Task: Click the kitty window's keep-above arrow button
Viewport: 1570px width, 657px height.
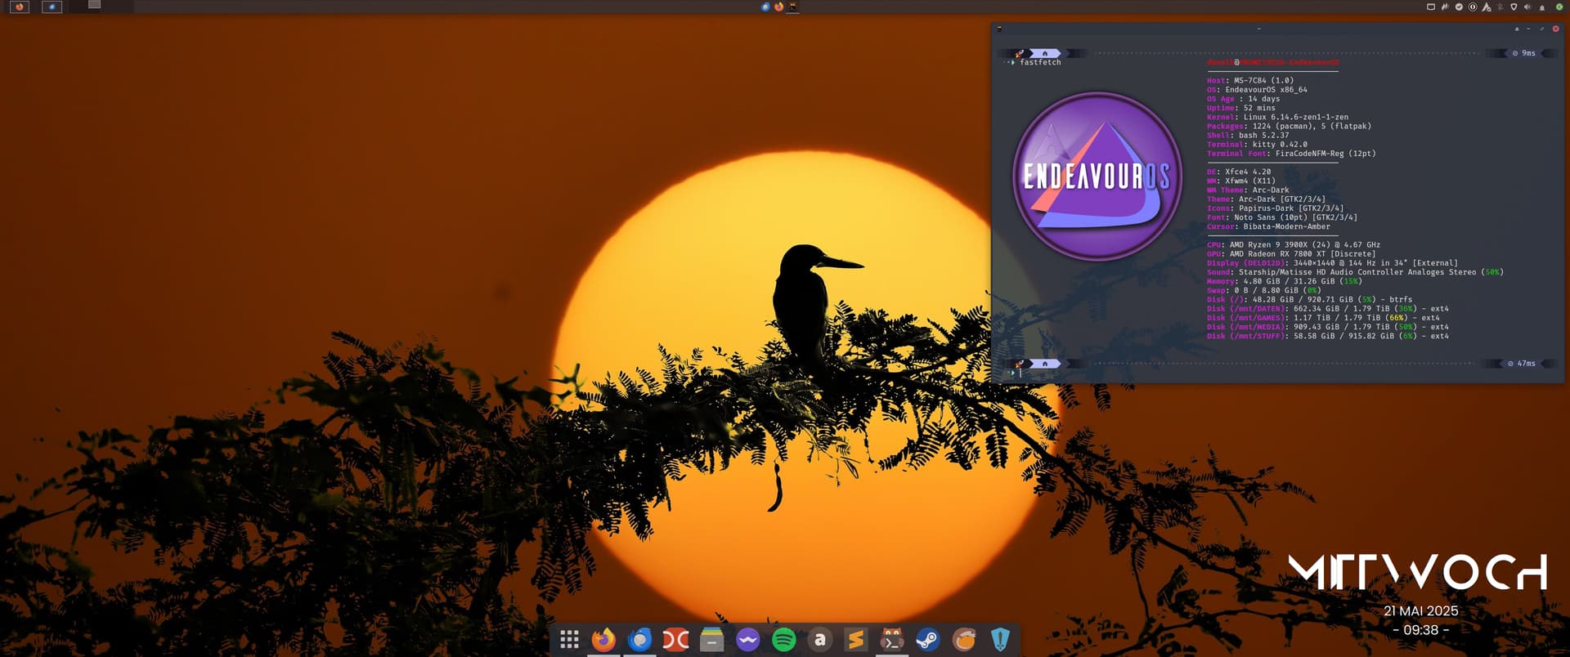Action: (x=1517, y=29)
